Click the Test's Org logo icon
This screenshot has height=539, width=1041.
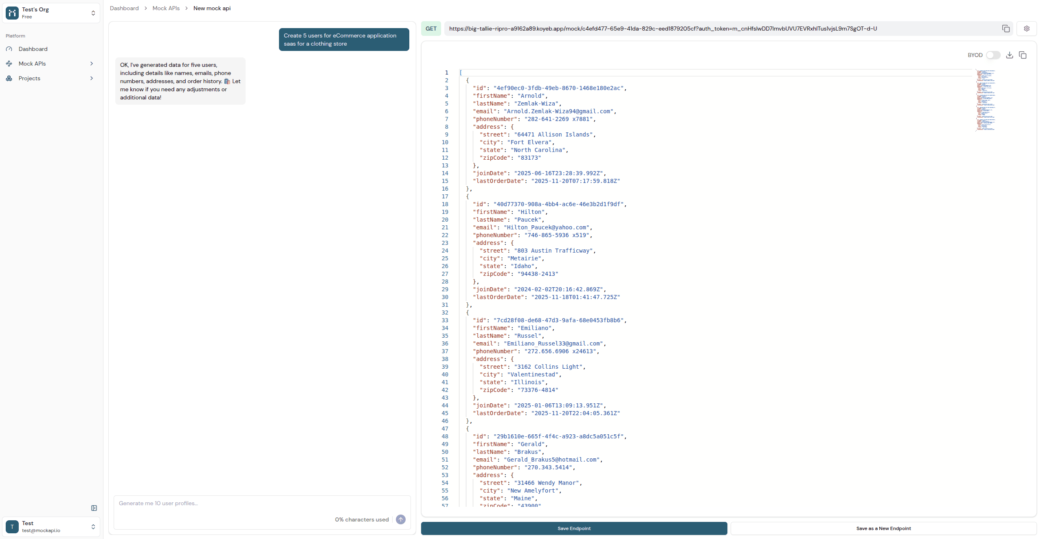click(11, 13)
